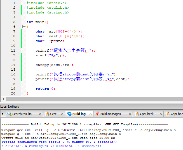The width and height of the screenshot is (183, 150).
Task: Click the closing brace on line 20
Action: 27,93
